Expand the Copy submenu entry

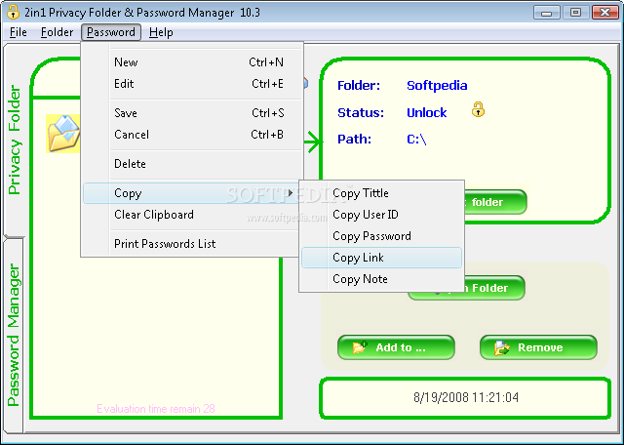click(191, 193)
